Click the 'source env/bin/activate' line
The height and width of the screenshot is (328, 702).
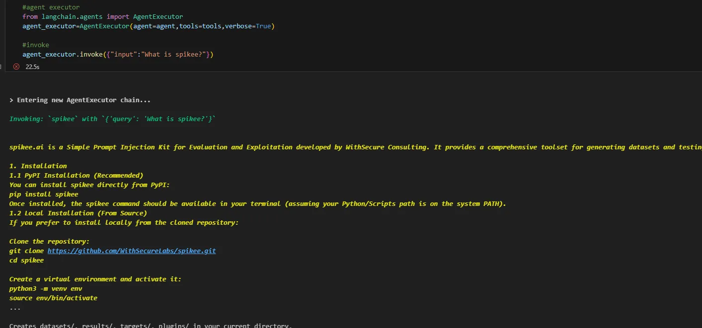(53, 298)
